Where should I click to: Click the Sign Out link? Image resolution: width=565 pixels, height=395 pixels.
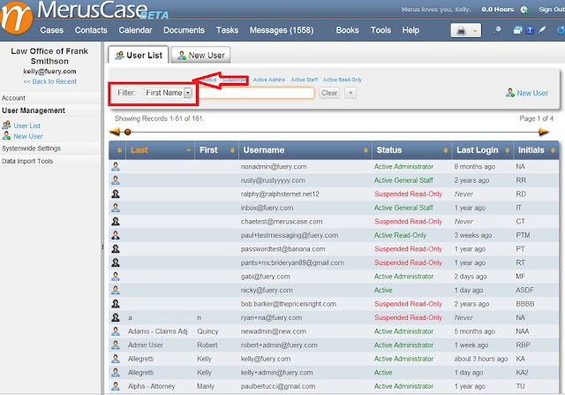[552, 10]
